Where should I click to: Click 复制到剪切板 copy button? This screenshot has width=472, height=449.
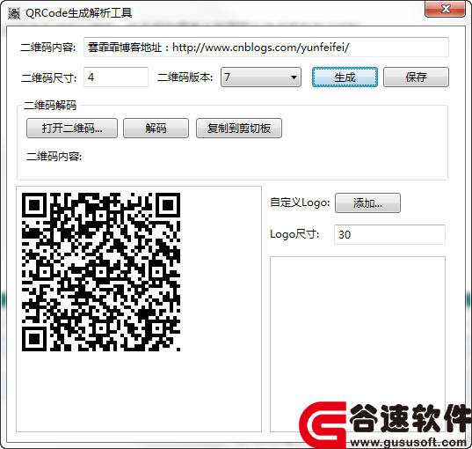[x=239, y=129]
